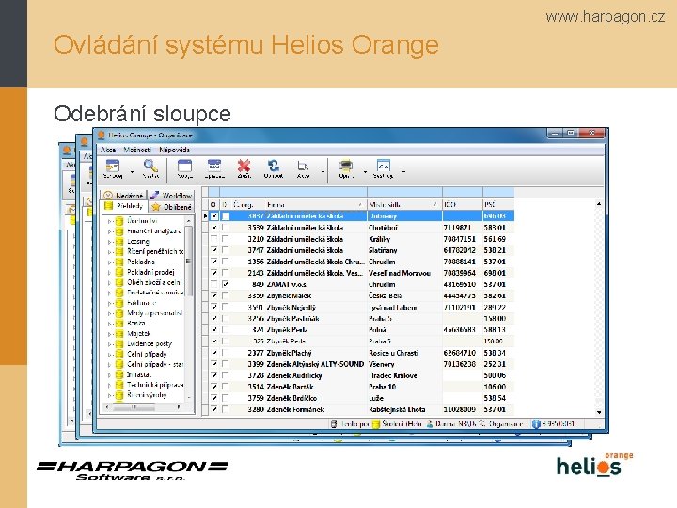Expand the Leasing tree node
The image size is (677, 508).
click(110, 242)
